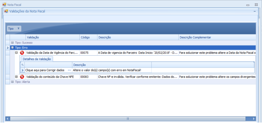Click the ellipsis button beside Corrigir dados
The height and width of the screenshot is (123, 262).
(x=70, y=70)
